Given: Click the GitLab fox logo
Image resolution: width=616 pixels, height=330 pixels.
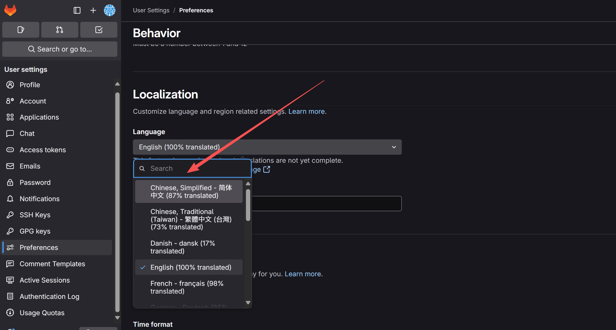Looking at the screenshot, I should (10, 10).
